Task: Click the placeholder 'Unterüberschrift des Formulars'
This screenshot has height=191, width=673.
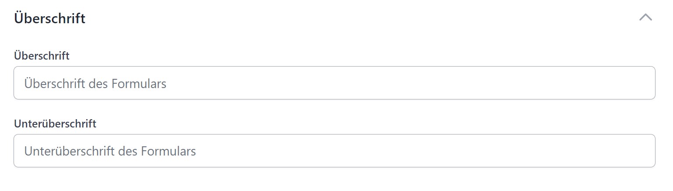Action: [110, 151]
